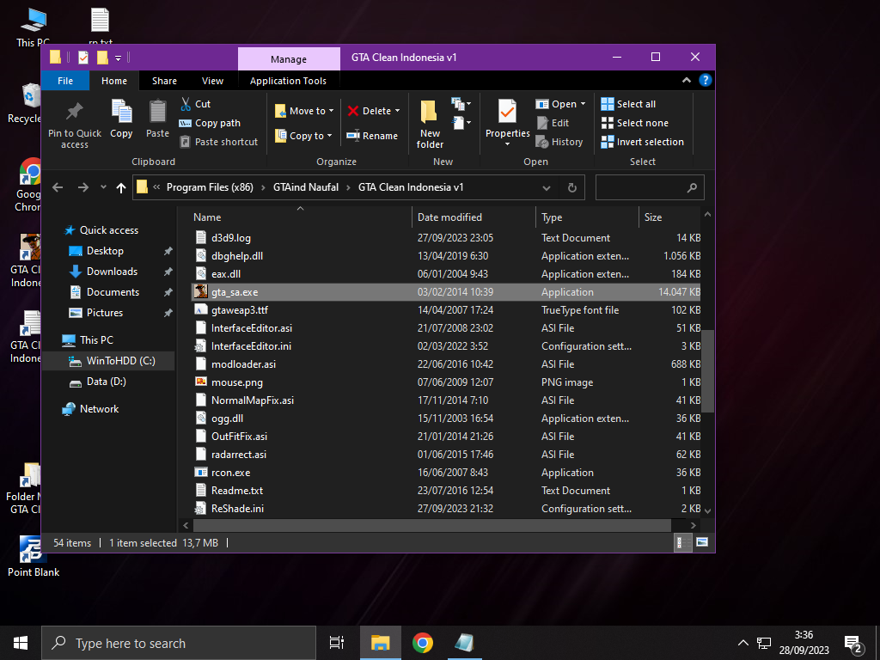
Task: Open Desktop in navigation pane
Action: pos(105,251)
